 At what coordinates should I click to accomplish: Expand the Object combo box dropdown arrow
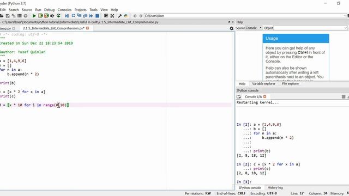point(345,28)
